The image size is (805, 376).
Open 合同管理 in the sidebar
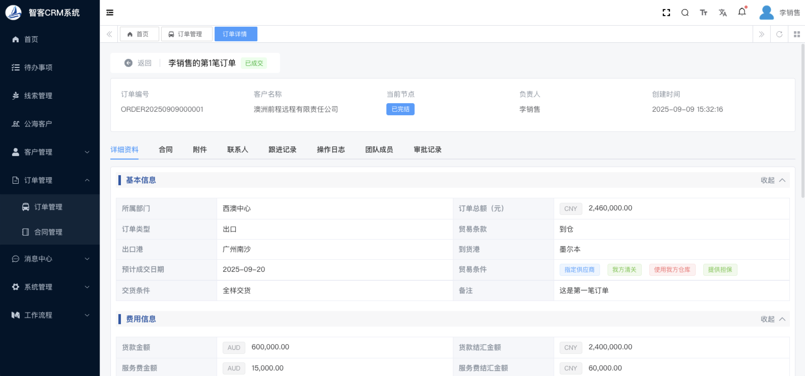click(x=48, y=232)
